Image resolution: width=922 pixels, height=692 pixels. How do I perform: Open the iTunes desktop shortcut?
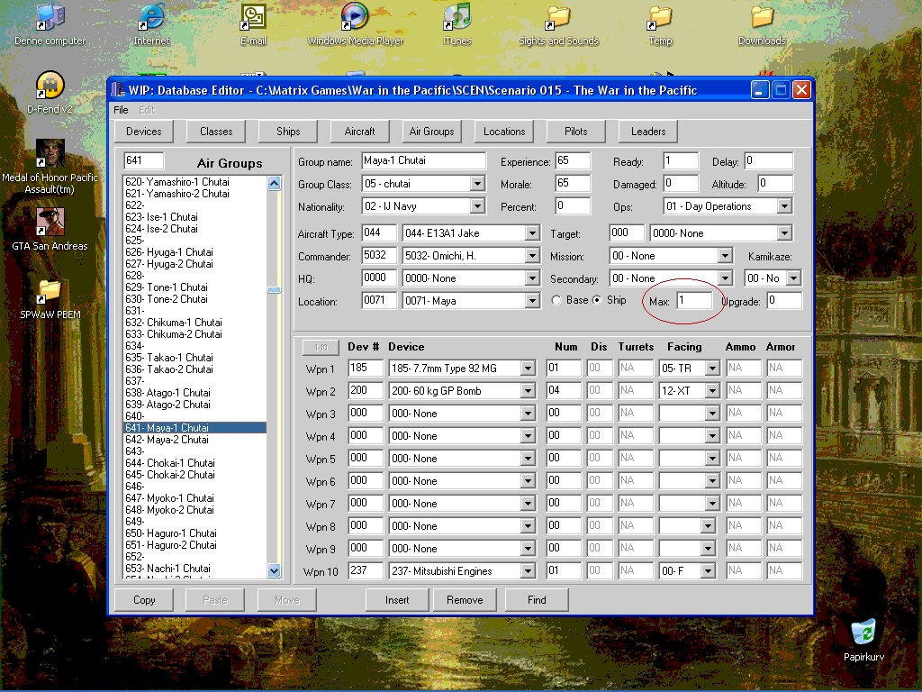[x=456, y=16]
